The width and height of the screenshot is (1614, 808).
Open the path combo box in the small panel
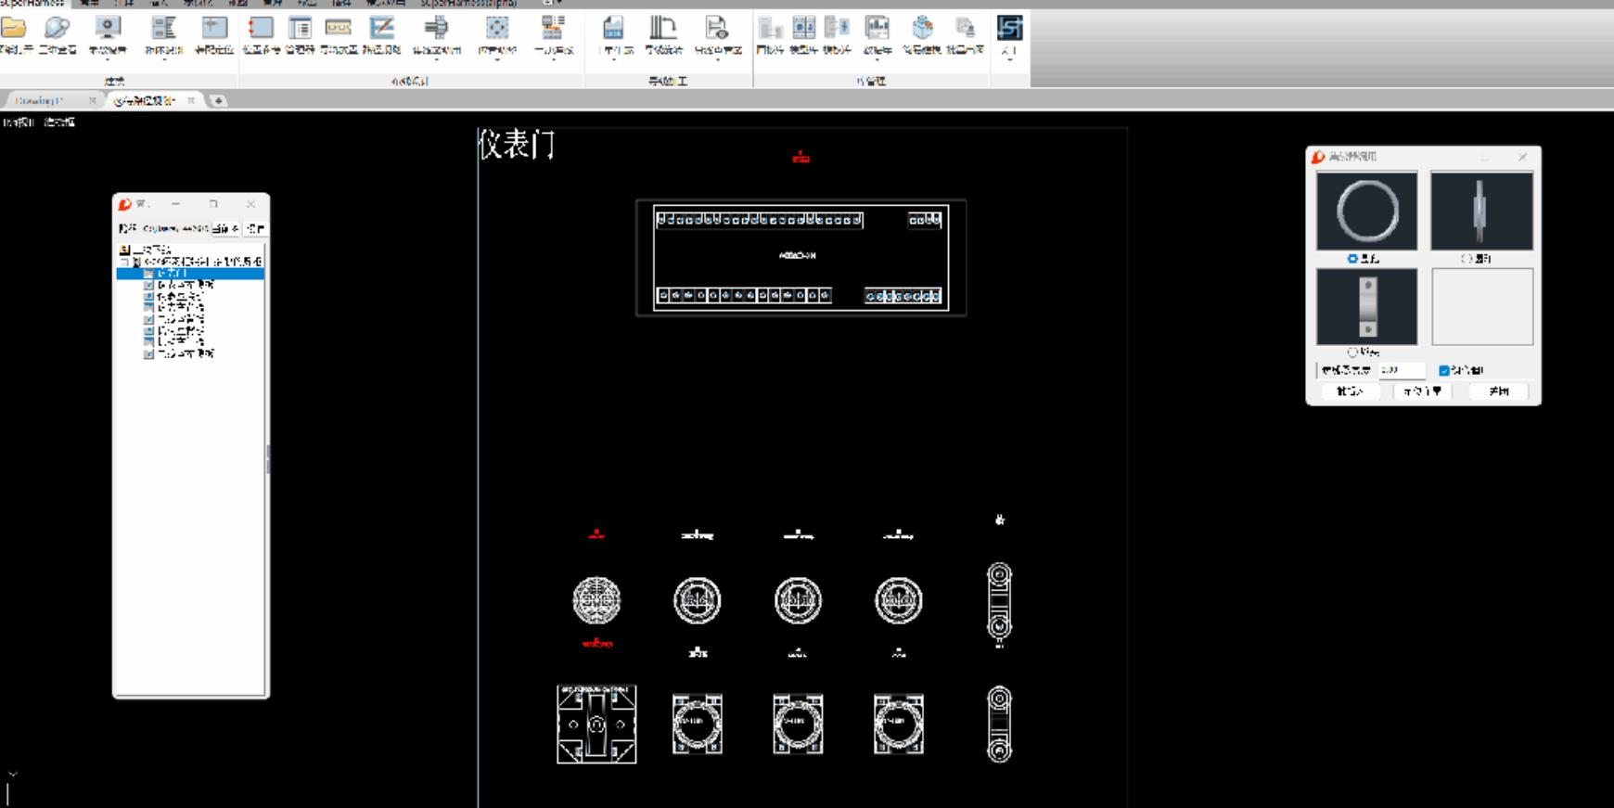coord(174,228)
